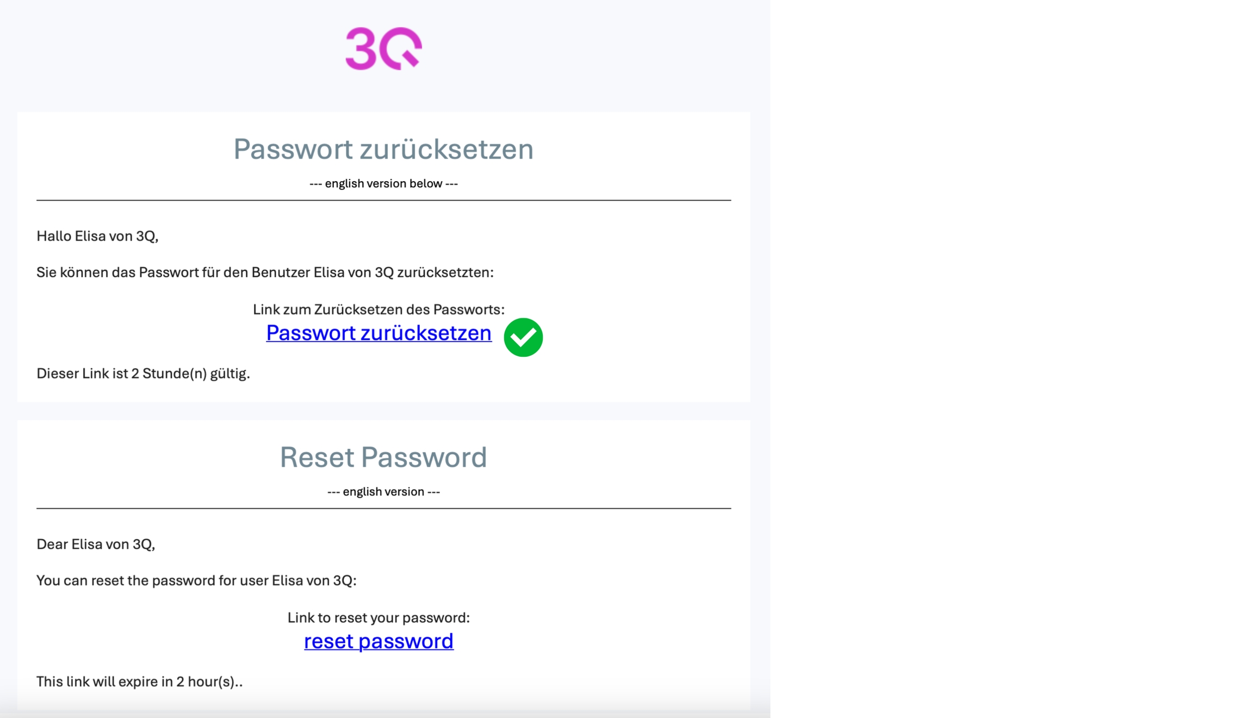Click the pink 3Q logo
This screenshot has height=718, width=1253.
click(383, 49)
